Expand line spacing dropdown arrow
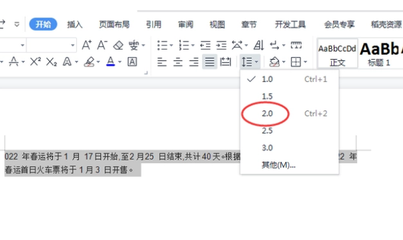Viewport: 403px width, 240px height. click(256, 62)
